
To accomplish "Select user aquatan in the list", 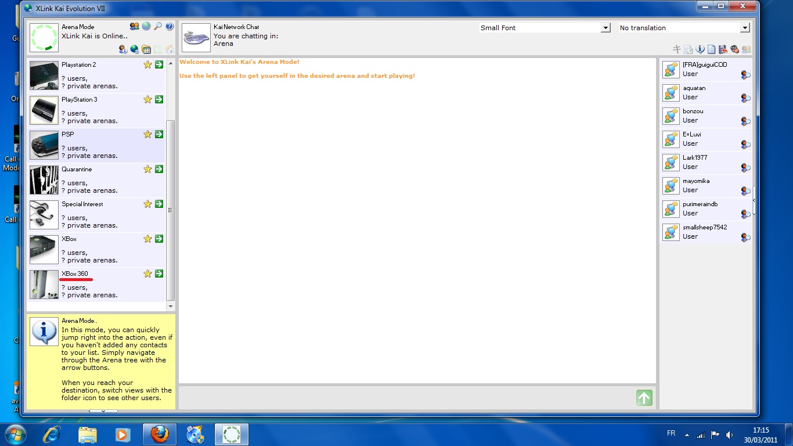I will [x=707, y=93].
